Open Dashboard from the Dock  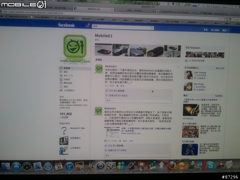pos(27,166)
